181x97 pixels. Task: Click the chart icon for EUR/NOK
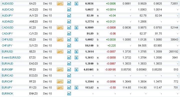69,93
